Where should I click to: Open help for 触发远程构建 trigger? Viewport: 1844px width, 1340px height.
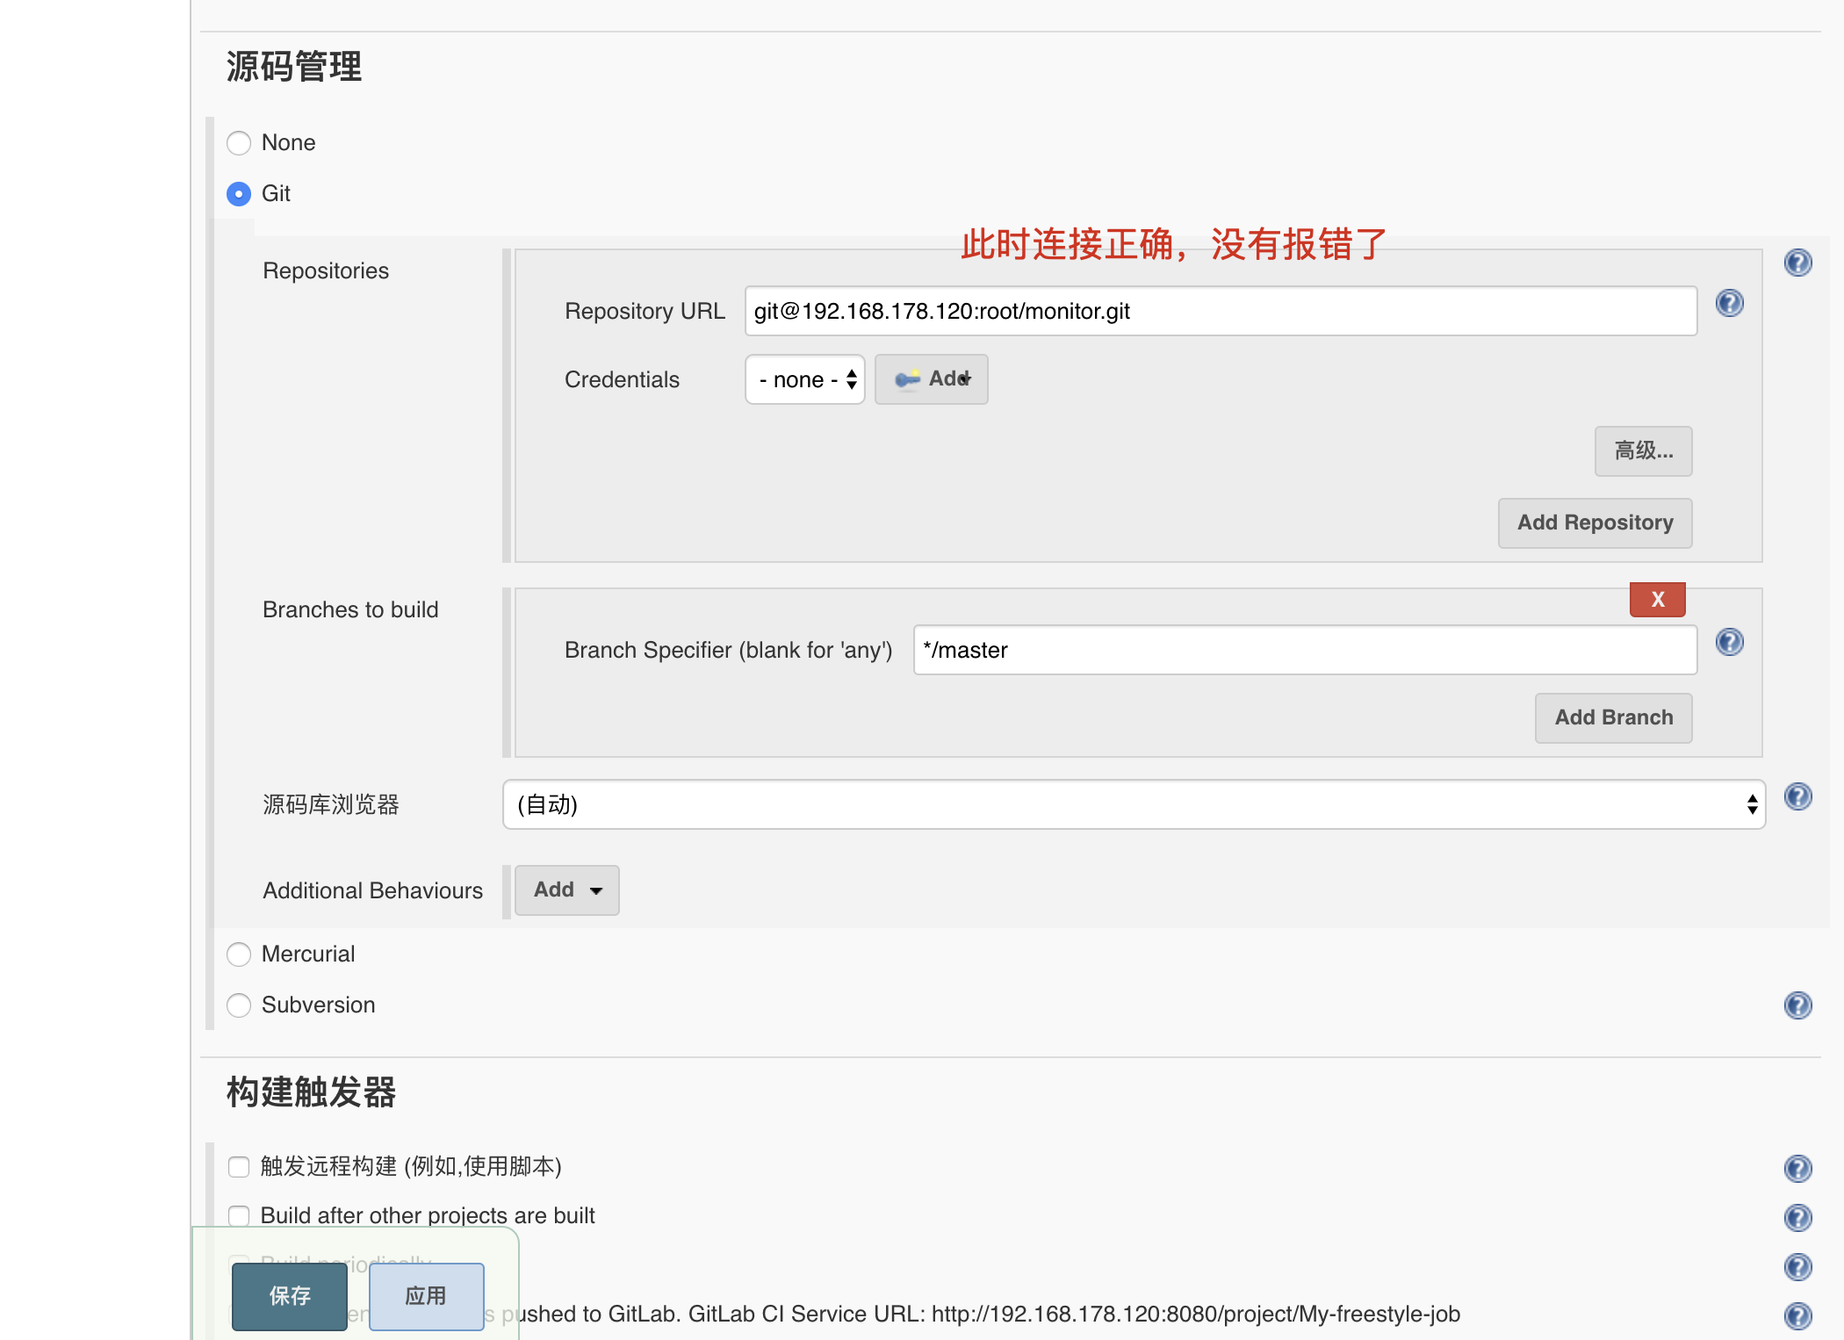[1797, 1169]
